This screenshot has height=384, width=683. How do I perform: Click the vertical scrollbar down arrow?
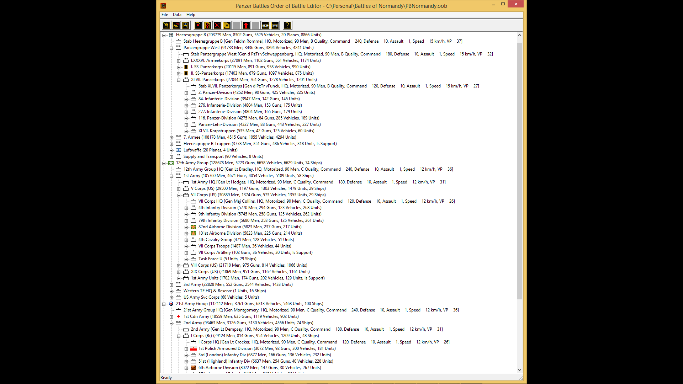click(519, 370)
